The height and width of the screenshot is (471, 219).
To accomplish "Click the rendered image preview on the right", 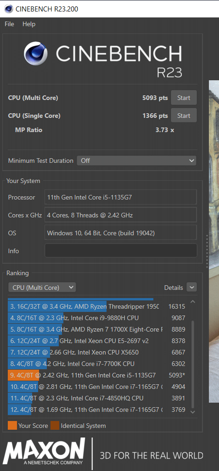I will click(214, 241).
